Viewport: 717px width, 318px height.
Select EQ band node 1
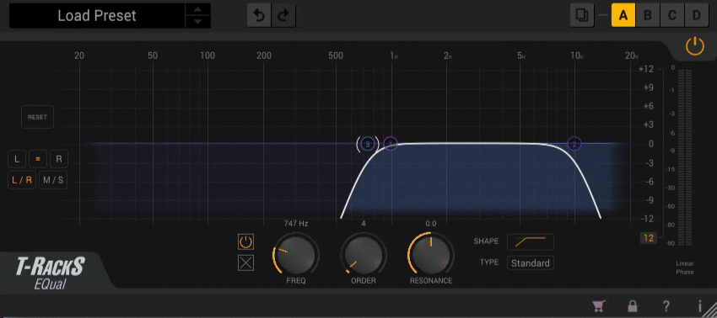390,144
